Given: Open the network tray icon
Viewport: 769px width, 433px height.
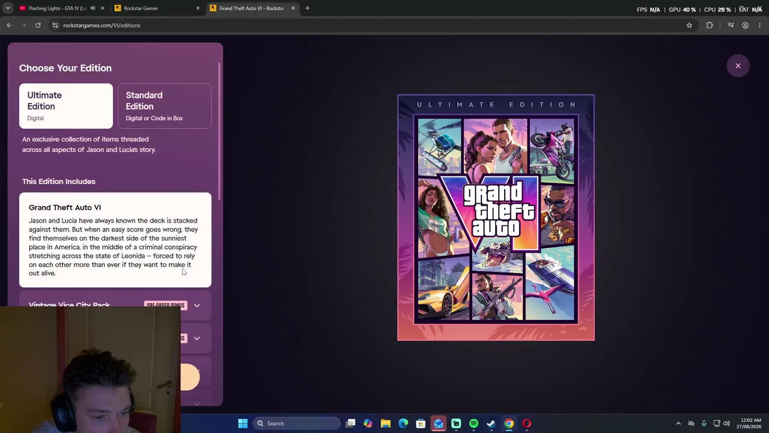Looking at the screenshot, I should point(717,423).
